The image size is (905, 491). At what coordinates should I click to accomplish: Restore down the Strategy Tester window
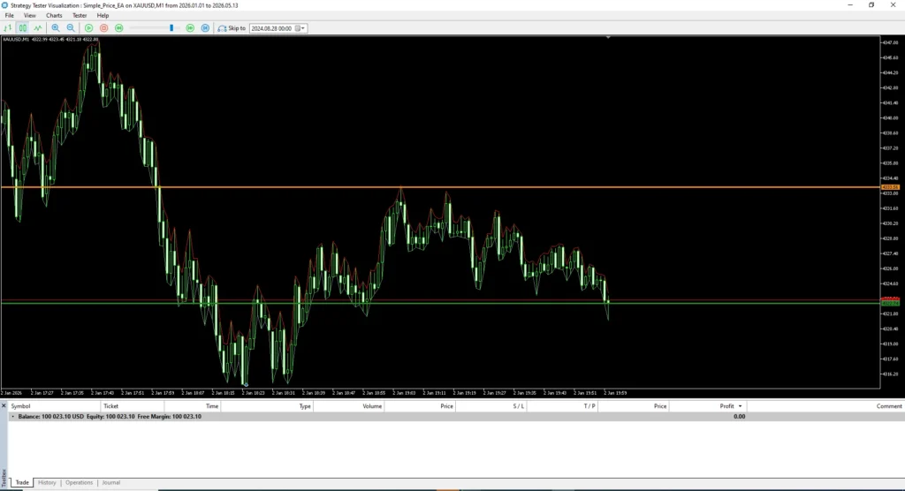click(x=871, y=4)
